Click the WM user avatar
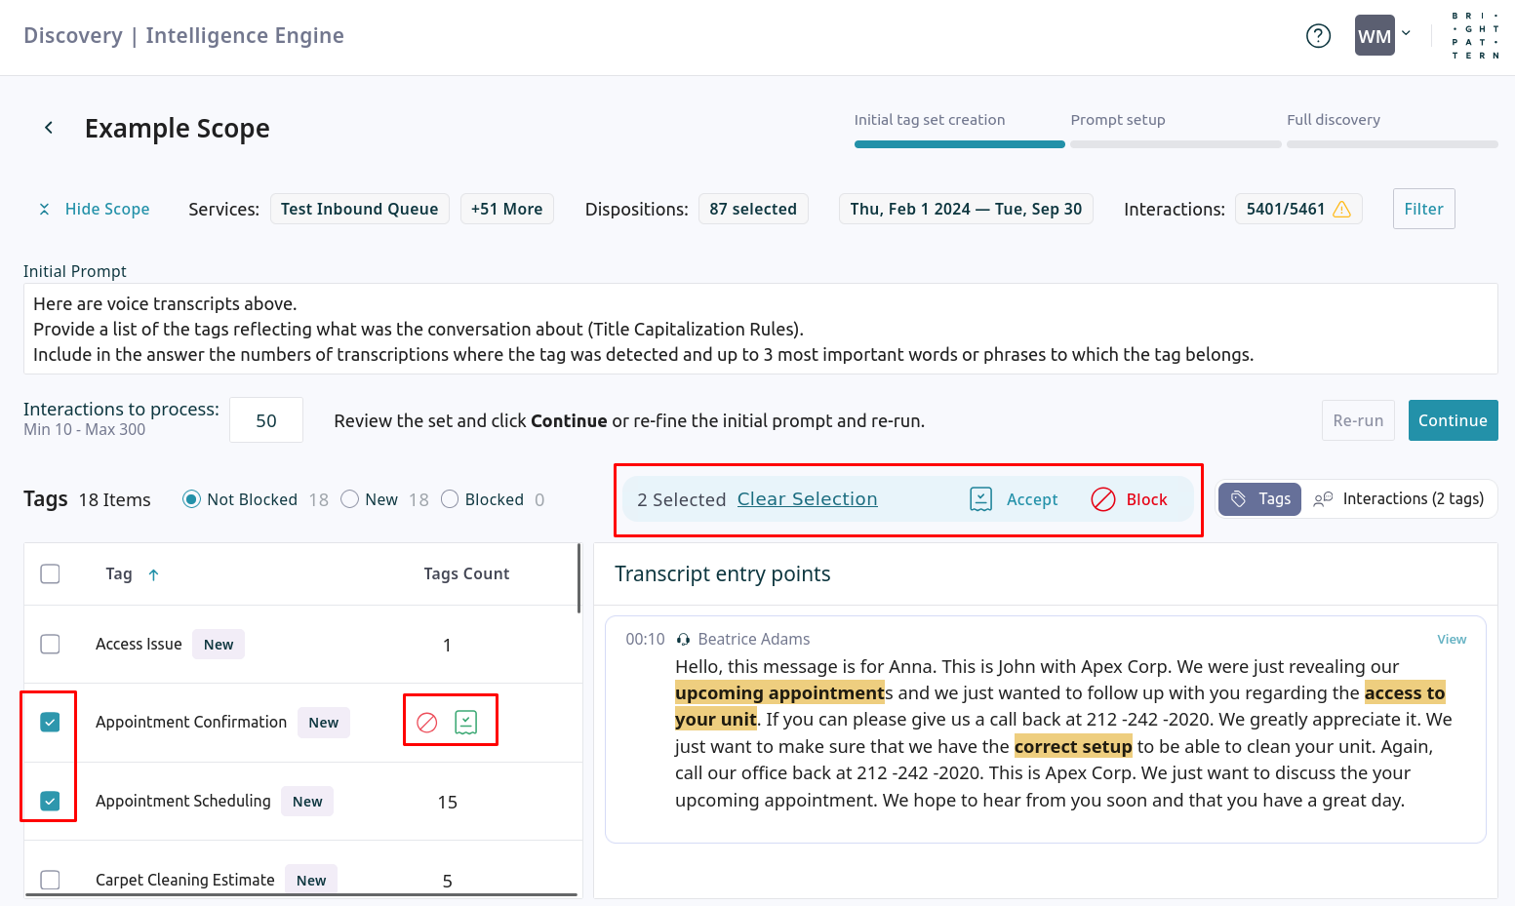This screenshot has width=1515, height=906. point(1375,36)
